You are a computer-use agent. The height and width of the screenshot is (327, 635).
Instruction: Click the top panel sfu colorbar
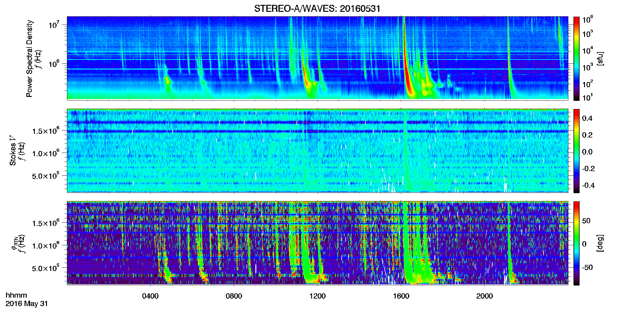click(577, 58)
